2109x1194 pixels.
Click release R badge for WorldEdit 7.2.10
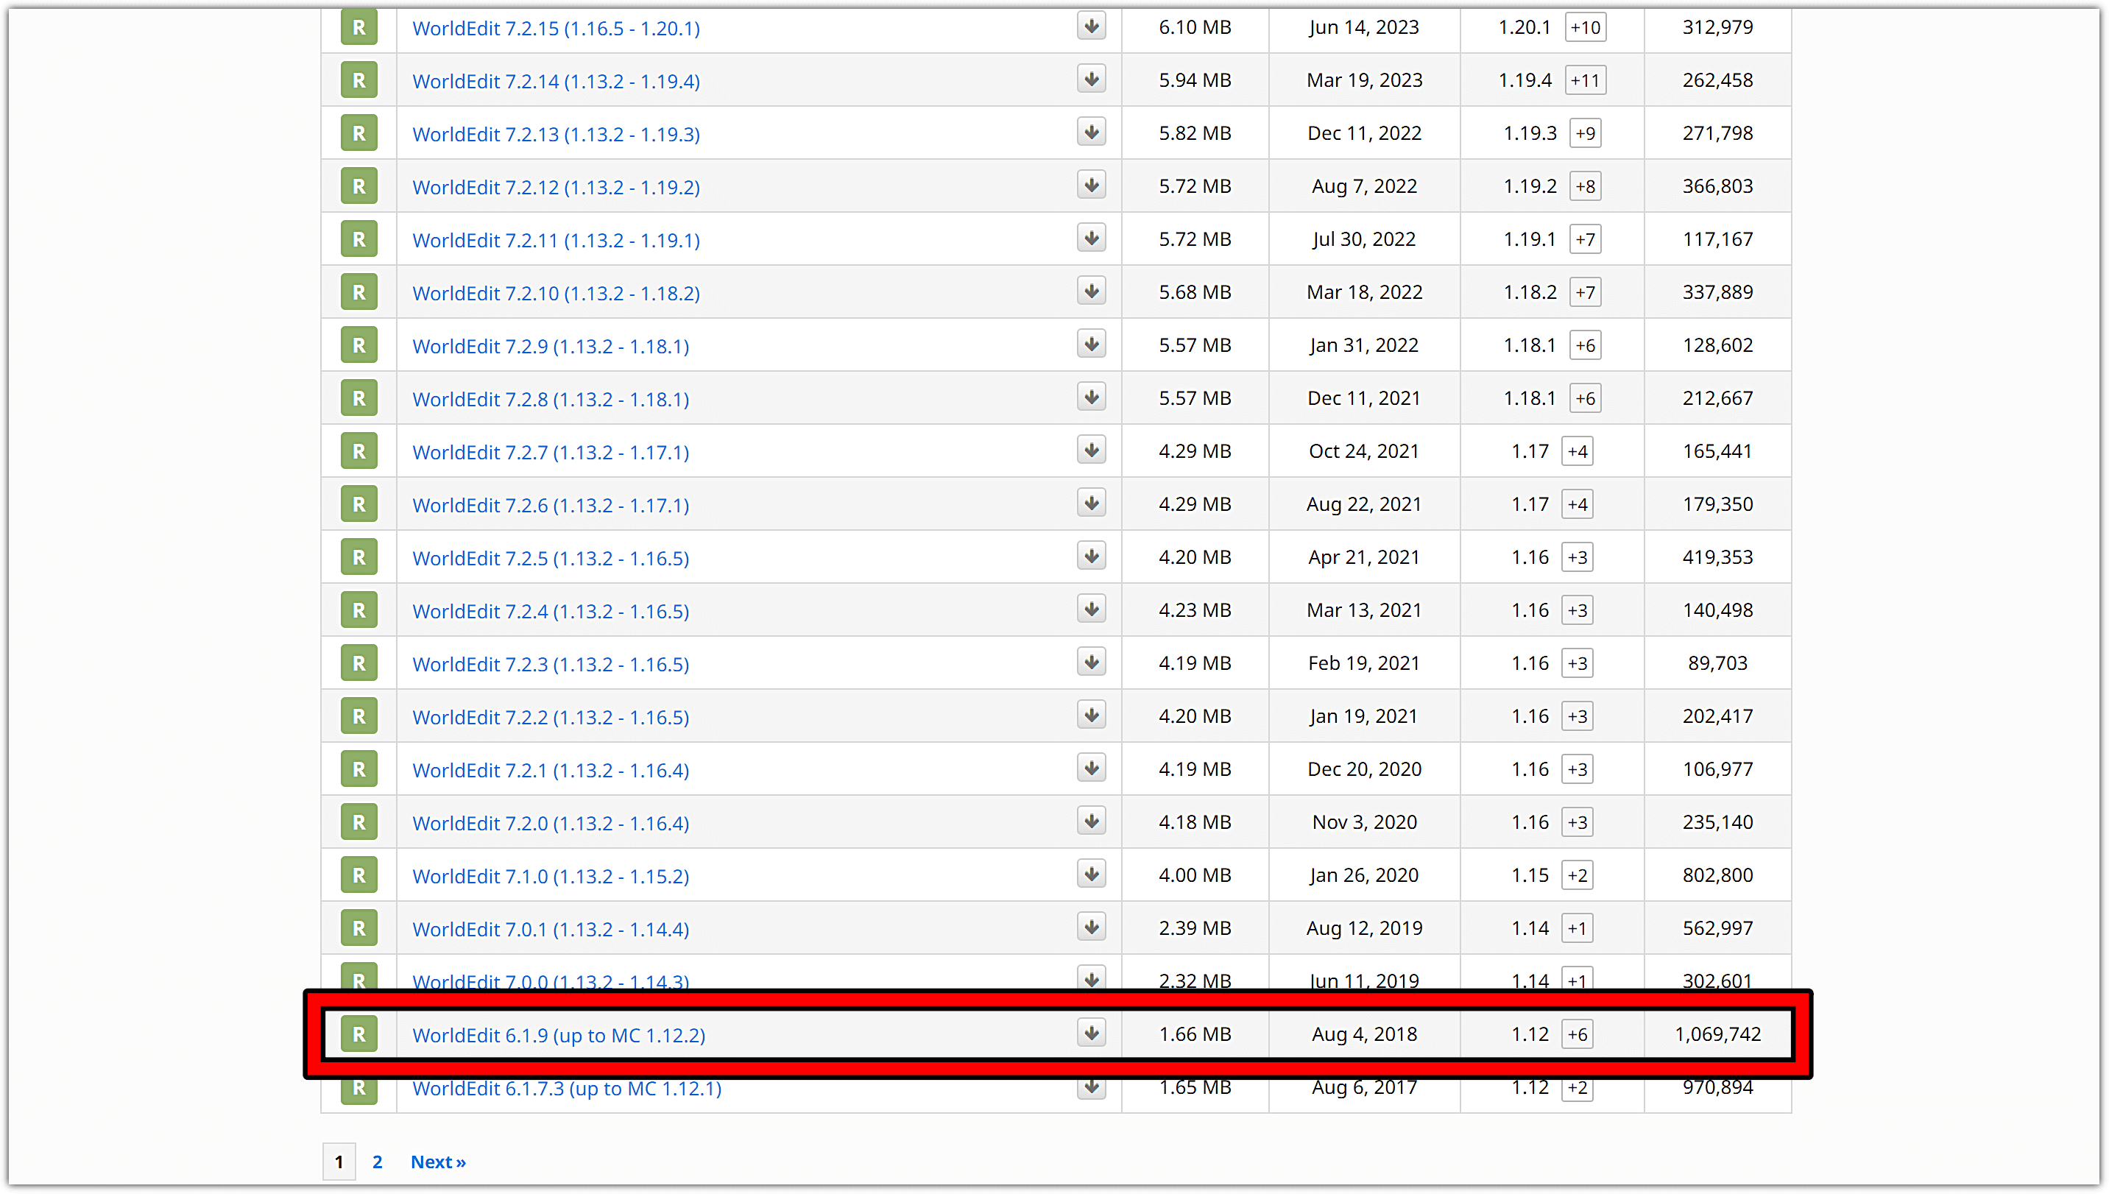click(359, 292)
